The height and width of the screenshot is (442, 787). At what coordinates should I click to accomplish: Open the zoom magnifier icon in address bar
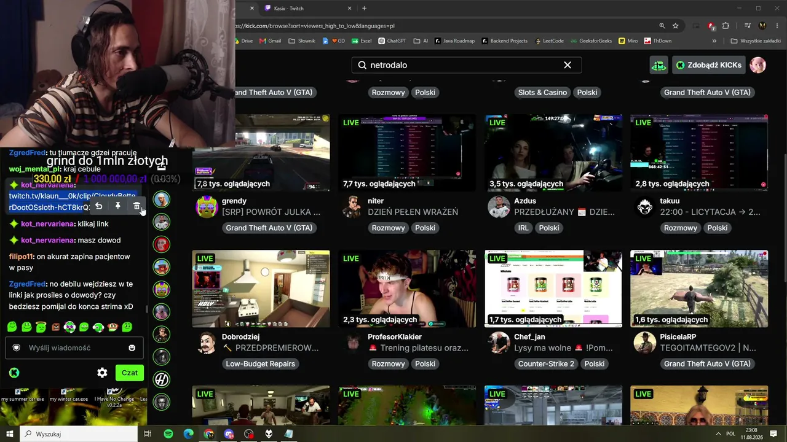(662, 26)
